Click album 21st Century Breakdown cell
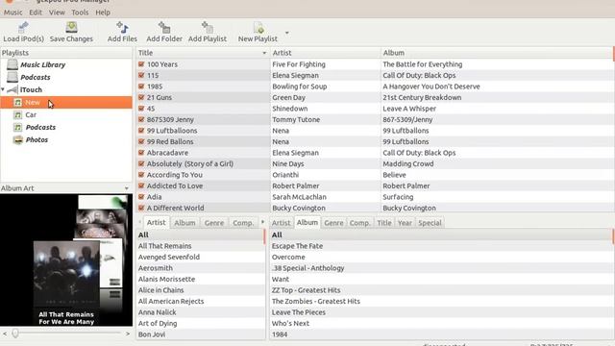Screen dimensions: 615x346 (422, 97)
